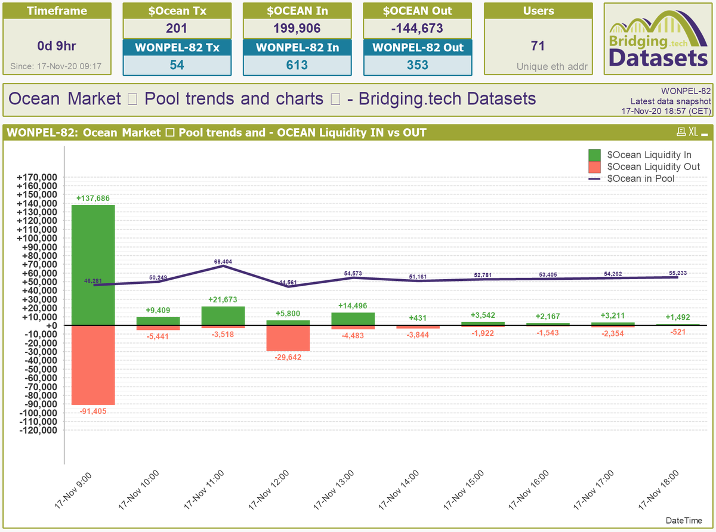Screen dimensions: 716x532
Task: Click the WONPEL-82 Tx header
Action: tap(177, 48)
